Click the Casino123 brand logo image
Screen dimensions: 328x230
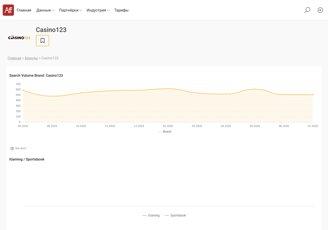click(19, 37)
